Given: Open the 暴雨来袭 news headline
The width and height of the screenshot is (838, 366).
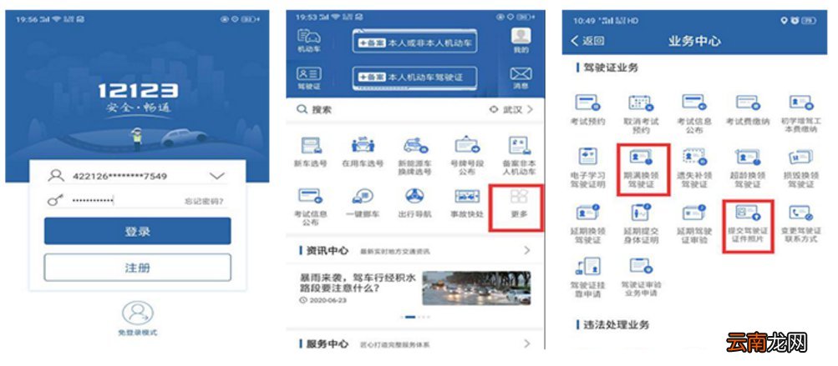Looking at the screenshot, I should pos(358,283).
